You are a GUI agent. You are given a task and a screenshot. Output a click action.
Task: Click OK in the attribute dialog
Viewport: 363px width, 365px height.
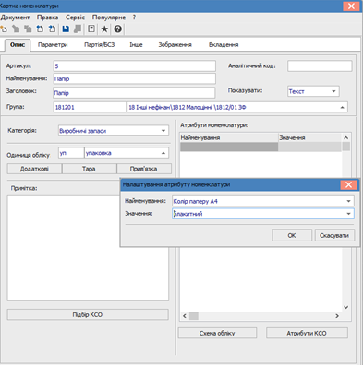(292, 235)
